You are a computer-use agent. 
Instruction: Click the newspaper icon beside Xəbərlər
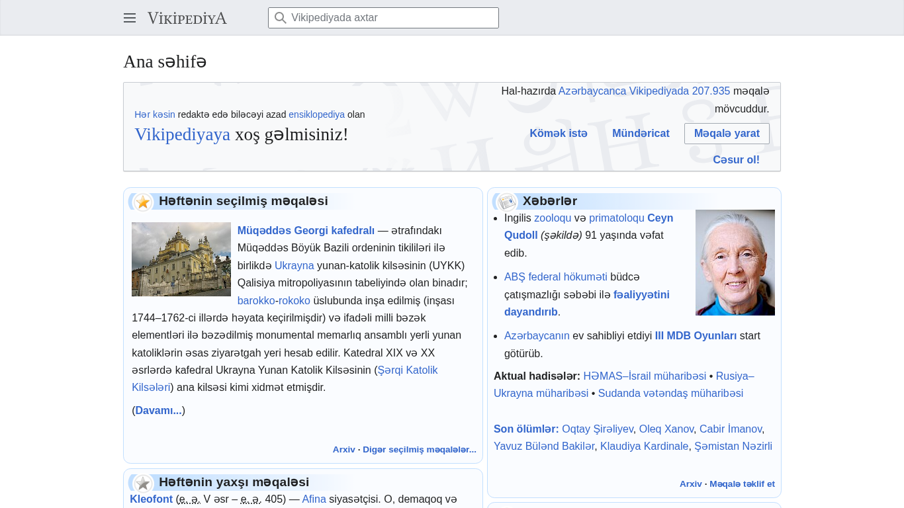507,202
